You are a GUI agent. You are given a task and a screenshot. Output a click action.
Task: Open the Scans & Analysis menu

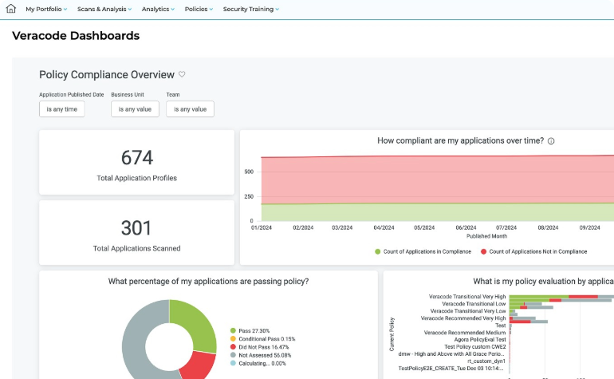(104, 10)
